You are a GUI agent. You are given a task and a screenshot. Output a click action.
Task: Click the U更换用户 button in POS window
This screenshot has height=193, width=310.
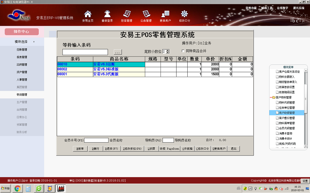pyautogui.click(x=219, y=149)
